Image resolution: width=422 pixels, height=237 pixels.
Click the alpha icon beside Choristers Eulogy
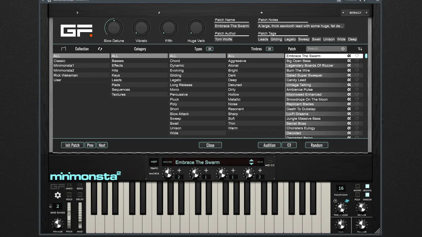pos(349,128)
